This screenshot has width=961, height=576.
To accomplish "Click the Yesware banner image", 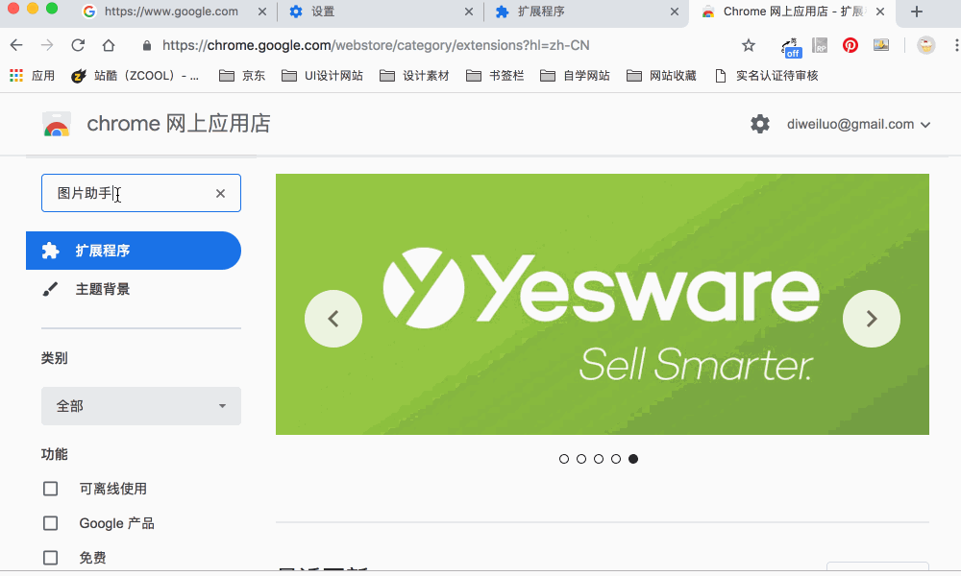I will tap(603, 304).
